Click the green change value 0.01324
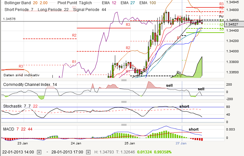The width and height of the screenshot is (244, 156). (x=144, y=152)
